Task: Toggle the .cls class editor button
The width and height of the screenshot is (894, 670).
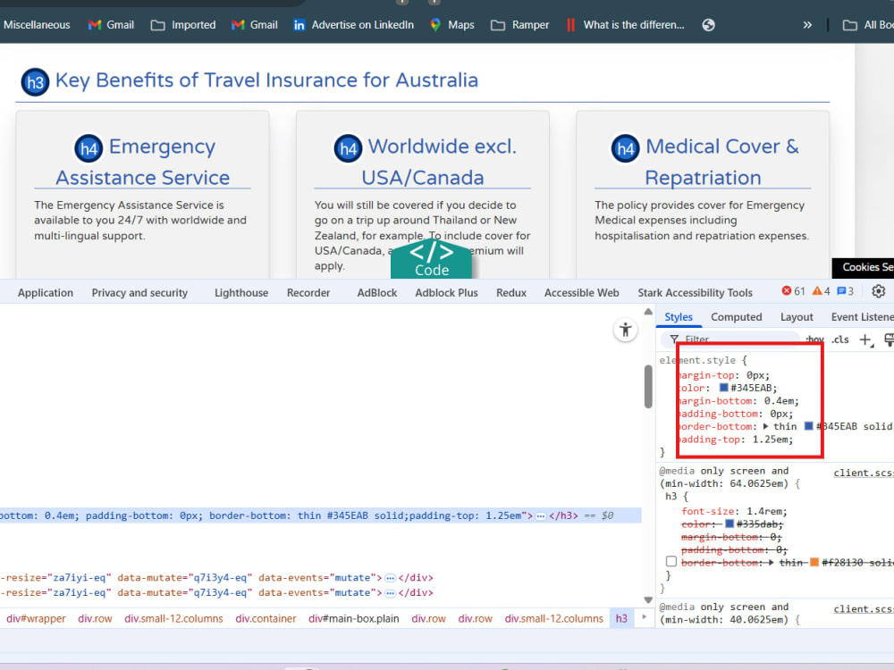Action: coord(839,339)
